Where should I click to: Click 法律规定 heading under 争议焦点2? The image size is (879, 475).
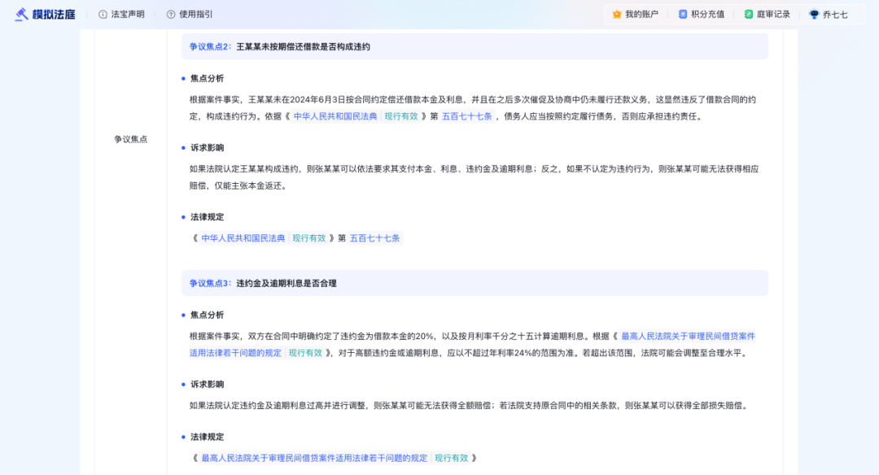[x=207, y=217]
